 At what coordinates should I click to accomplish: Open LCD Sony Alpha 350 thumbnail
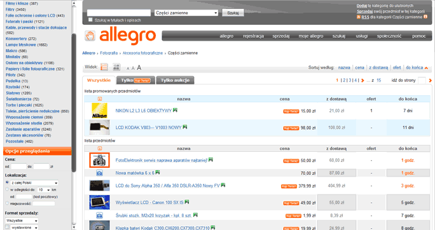[x=99, y=186]
